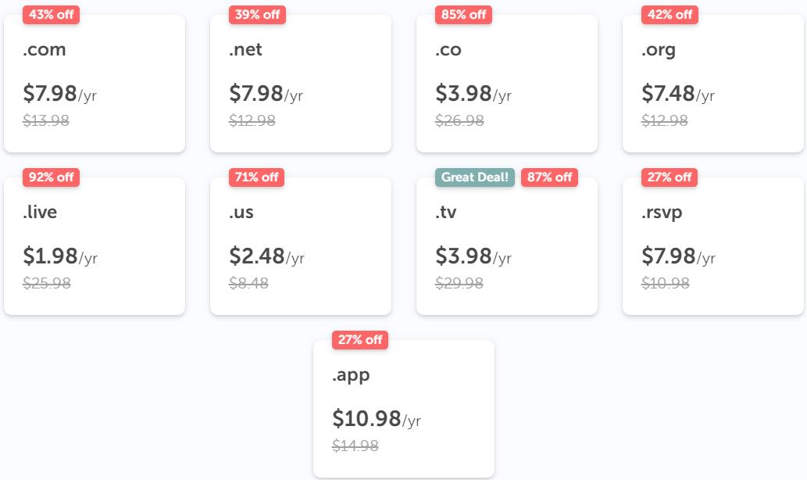Click the 87% off badge on .tv

point(550,177)
